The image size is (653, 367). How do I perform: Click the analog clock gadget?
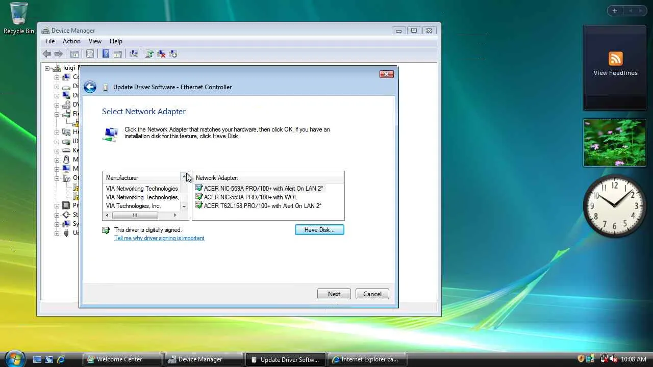tap(615, 206)
